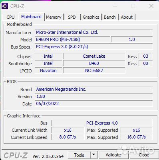Click the Current Link Speed value 8.0 GT/s
The image size is (159, 160).
tap(68, 137)
